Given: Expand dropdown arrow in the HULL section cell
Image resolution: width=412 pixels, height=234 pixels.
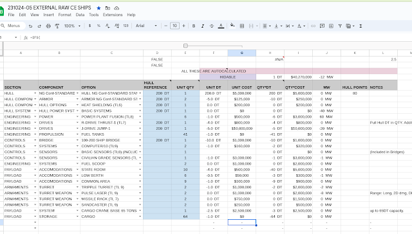Looking at the screenshot, I should pos(35,93).
